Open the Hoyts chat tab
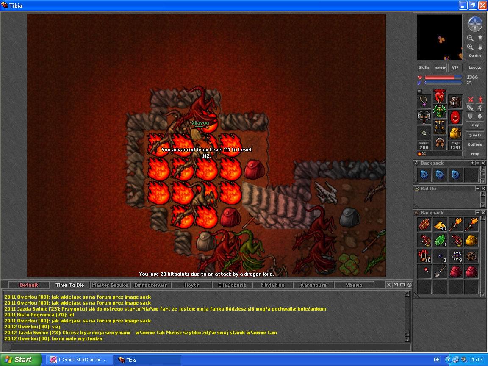Image resolution: width=488 pixels, height=366 pixels. pos(191,285)
